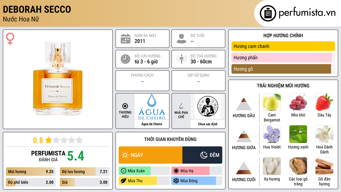Click the Hương đầu pyramid icon
Screen dimensions: 341x192
click(244, 104)
